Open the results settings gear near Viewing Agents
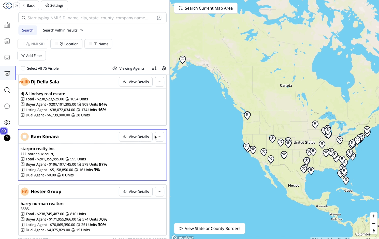This screenshot has width=379, height=239. click(164, 68)
